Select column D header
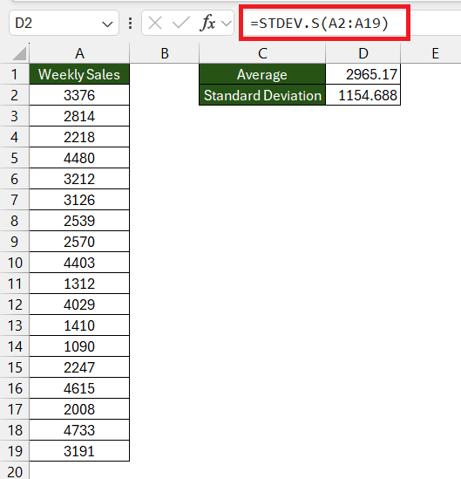Image resolution: width=461 pixels, height=479 pixels. coord(363,53)
